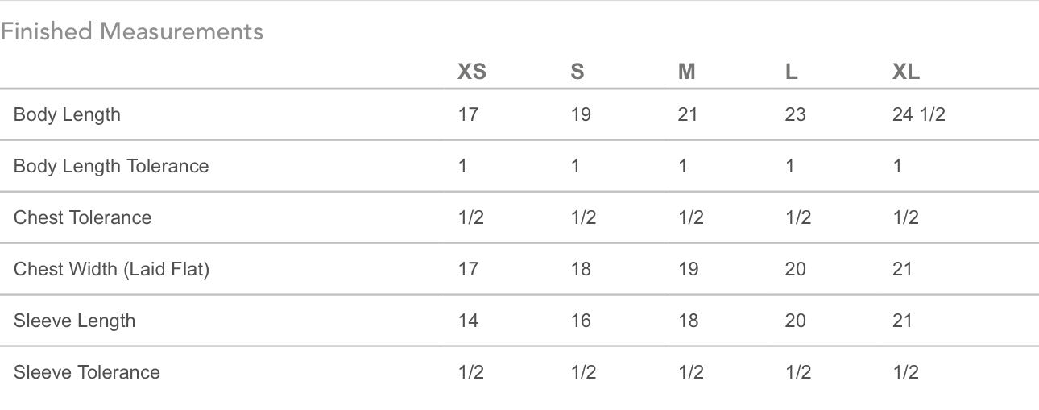Select the S Chest Width value 18
Viewport: 1039px width, 410px height.
pos(580,269)
